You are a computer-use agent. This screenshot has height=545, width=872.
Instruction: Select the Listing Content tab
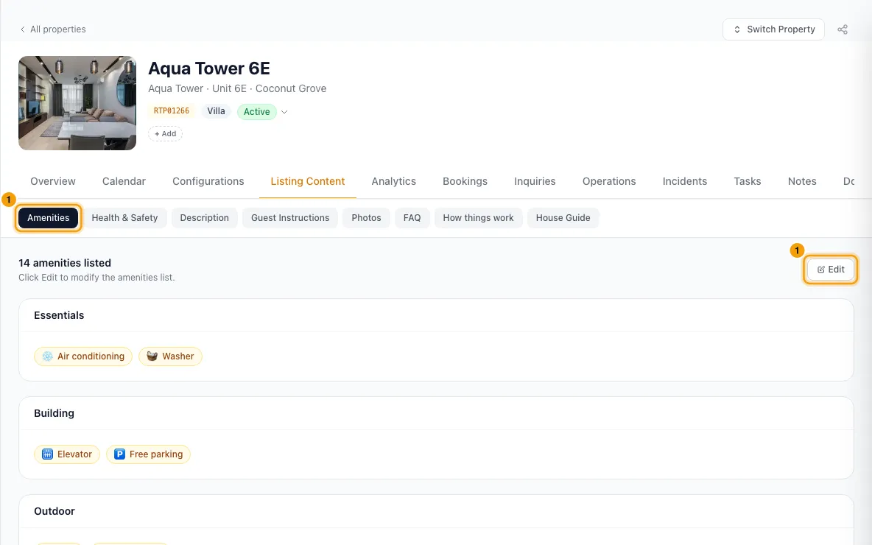coord(308,181)
